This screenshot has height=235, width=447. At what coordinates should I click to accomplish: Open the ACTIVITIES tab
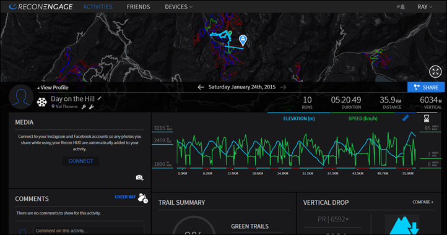98,7
